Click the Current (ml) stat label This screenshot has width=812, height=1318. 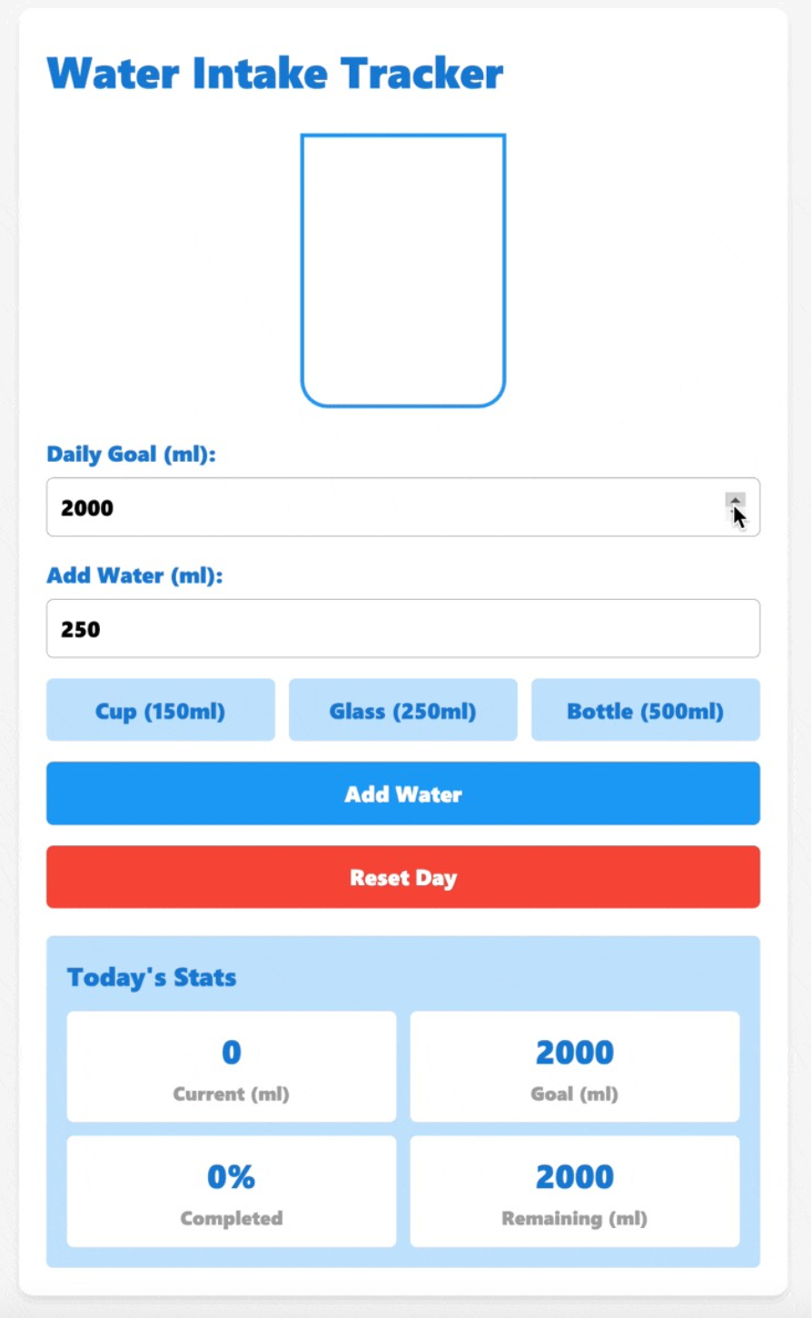pos(231,1094)
